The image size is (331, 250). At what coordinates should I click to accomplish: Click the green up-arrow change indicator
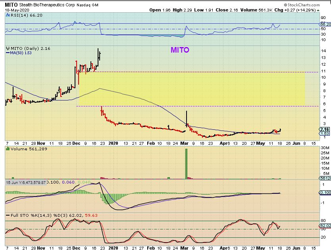coord(318,10)
